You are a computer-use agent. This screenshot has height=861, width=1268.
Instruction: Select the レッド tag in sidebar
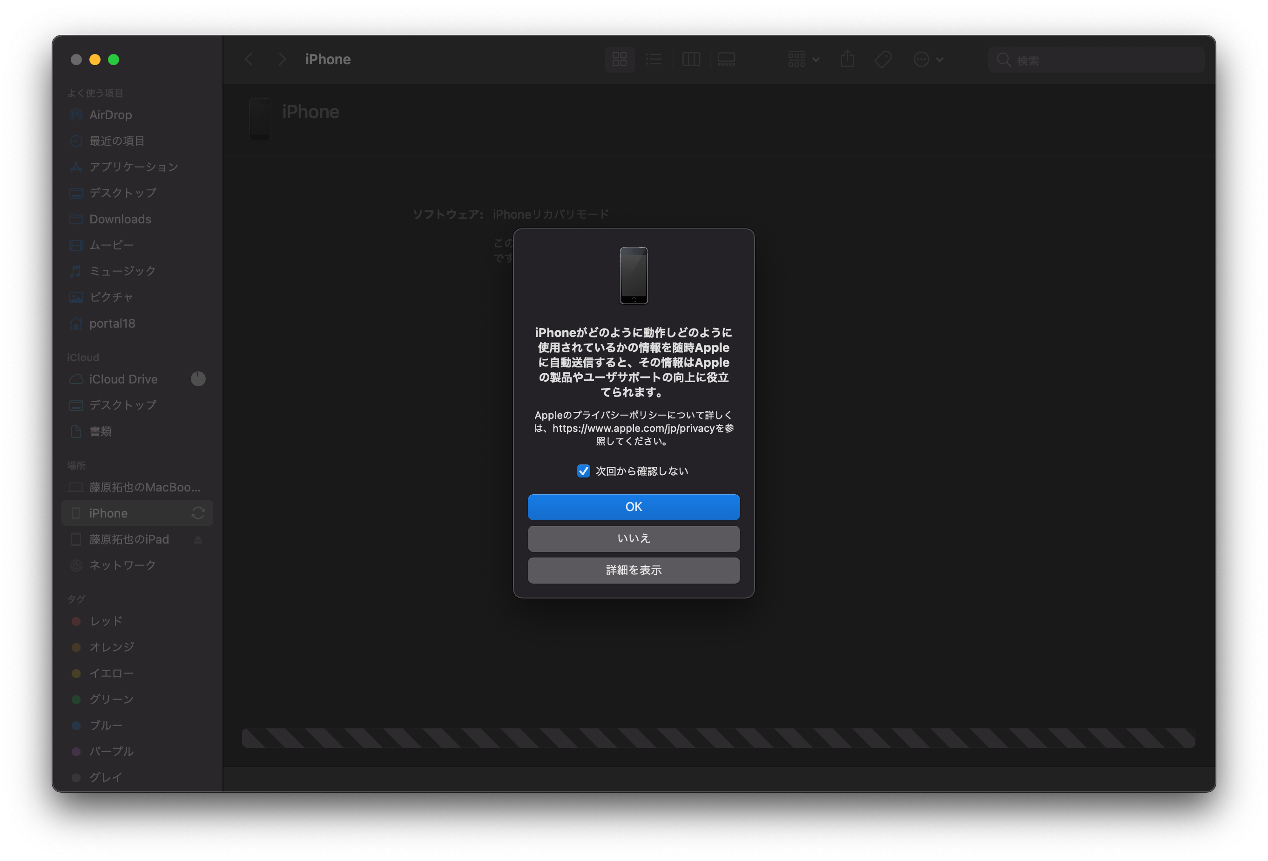(x=106, y=621)
